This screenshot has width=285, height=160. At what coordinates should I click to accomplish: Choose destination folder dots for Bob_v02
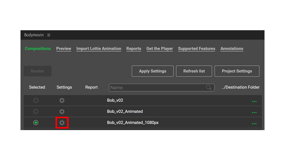(x=254, y=101)
